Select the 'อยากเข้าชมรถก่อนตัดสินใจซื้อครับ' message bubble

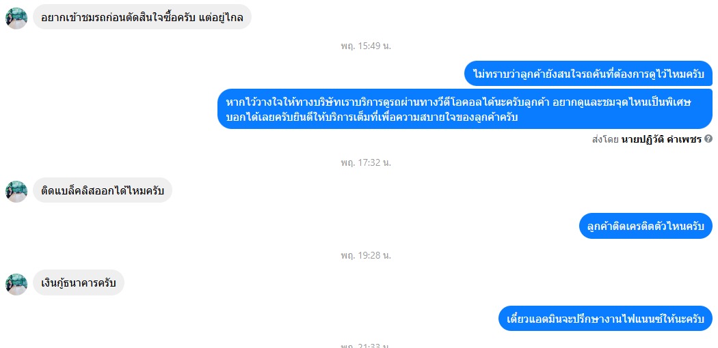point(142,17)
